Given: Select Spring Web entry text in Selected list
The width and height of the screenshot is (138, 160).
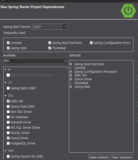Looking at the screenshot, I should pyautogui.click(x=82, y=87).
